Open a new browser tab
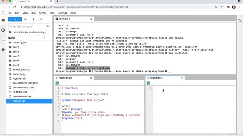 (57, 1)
